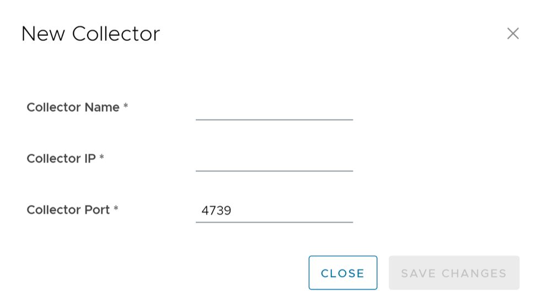Close the New Collector dialog via X
The image size is (536, 308).
[513, 34]
